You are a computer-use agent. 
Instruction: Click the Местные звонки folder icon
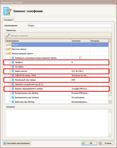[x=10, y=49]
